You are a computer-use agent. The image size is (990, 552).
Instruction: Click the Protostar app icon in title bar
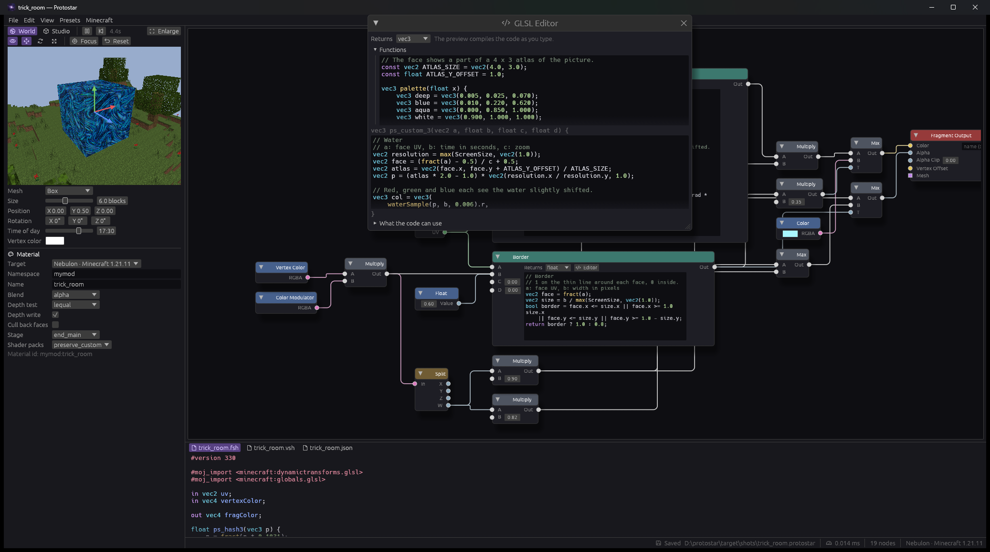coord(11,7)
